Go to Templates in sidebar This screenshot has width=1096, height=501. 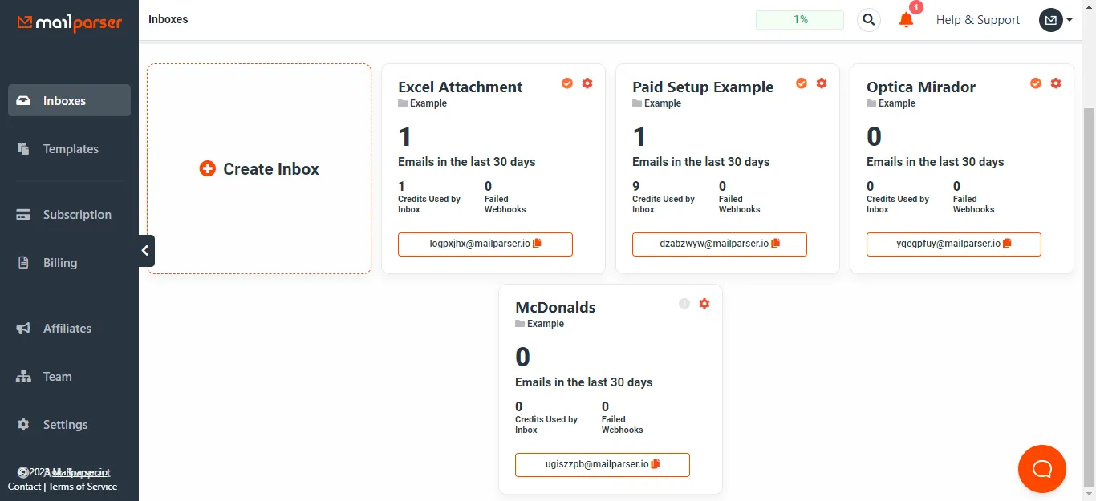(x=69, y=149)
